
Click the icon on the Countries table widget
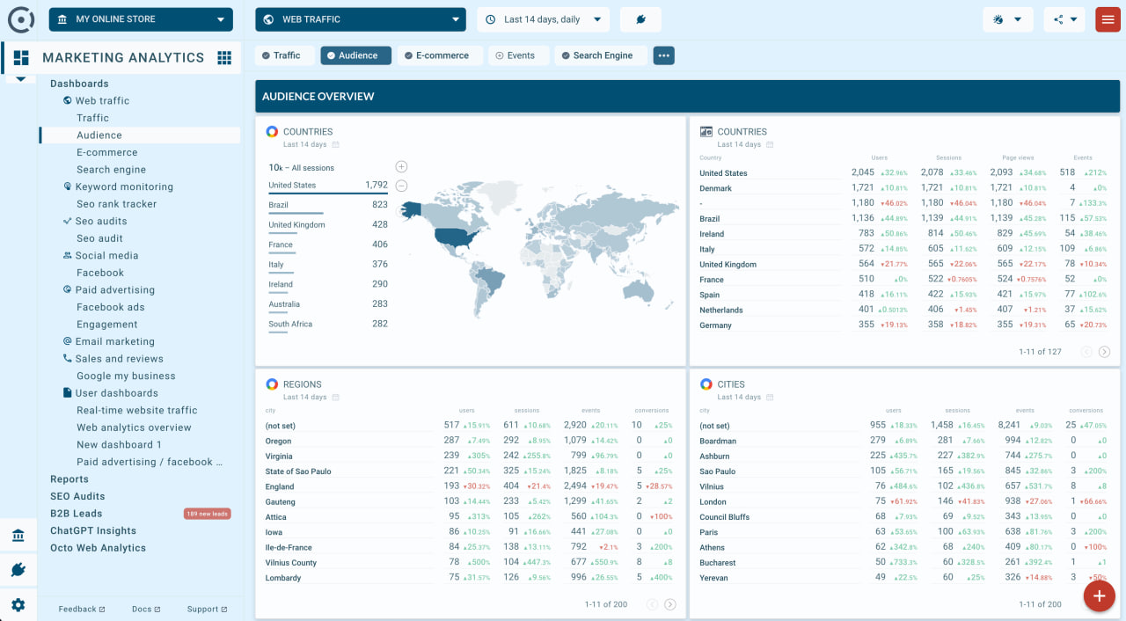(706, 132)
